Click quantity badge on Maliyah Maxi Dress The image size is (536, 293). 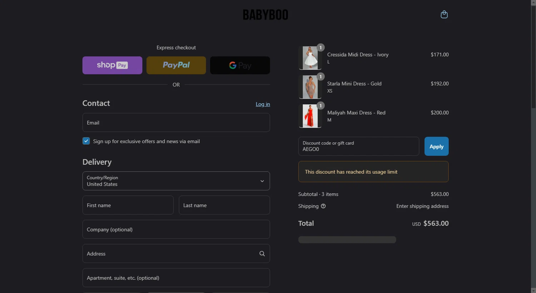(321, 105)
